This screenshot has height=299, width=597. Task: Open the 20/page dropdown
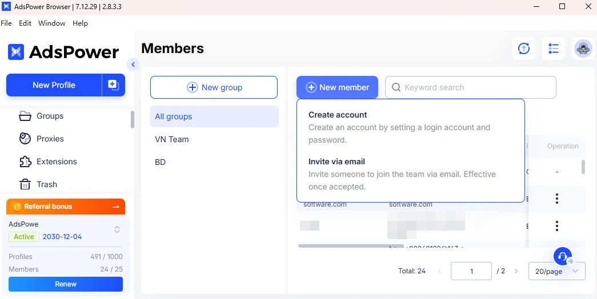[557, 271]
